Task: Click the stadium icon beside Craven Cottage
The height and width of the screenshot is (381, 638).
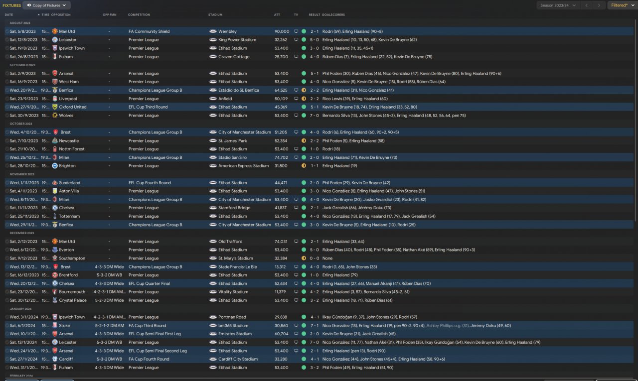Action: (212, 57)
